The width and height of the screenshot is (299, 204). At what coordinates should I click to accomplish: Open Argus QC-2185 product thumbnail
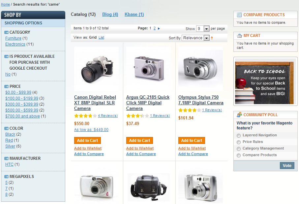[x=148, y=69]
